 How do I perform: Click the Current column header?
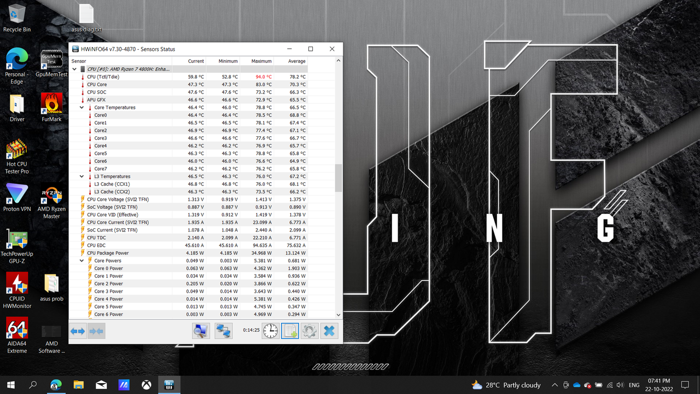(189, 61)
